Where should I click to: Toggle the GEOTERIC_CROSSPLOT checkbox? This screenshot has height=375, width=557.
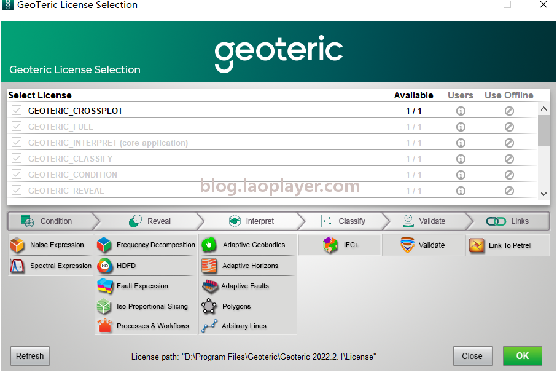click(17, 110)
